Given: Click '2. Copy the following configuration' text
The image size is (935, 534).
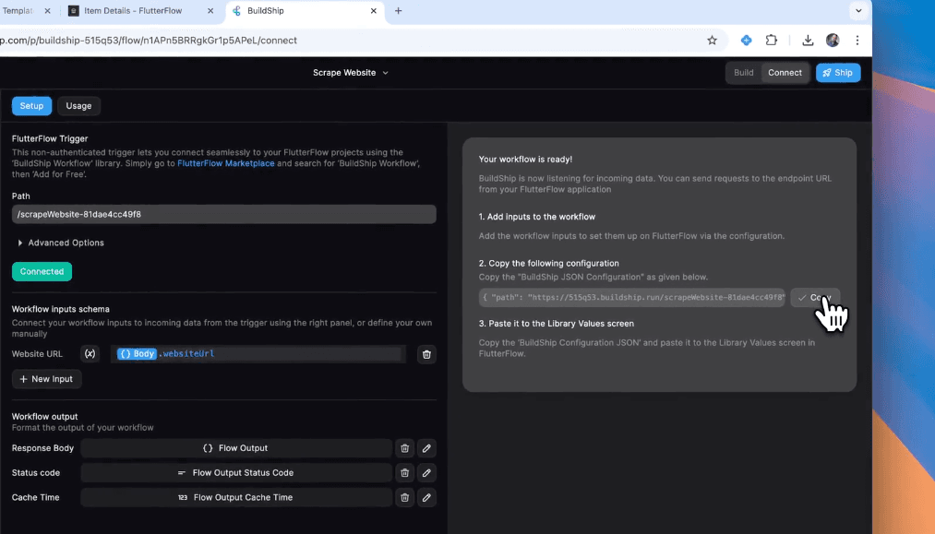Looking at the screenshot, I should click(548, 264).
